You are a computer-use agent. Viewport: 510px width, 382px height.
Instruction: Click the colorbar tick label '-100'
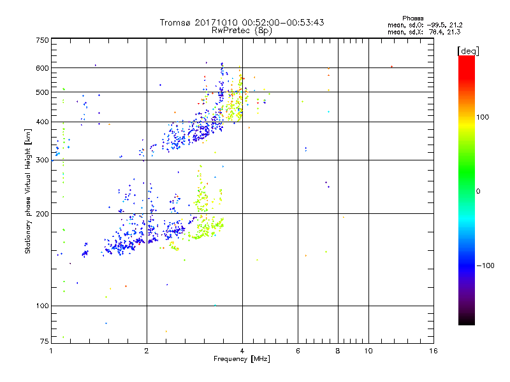pyautogui.click(x=485, y=265)
